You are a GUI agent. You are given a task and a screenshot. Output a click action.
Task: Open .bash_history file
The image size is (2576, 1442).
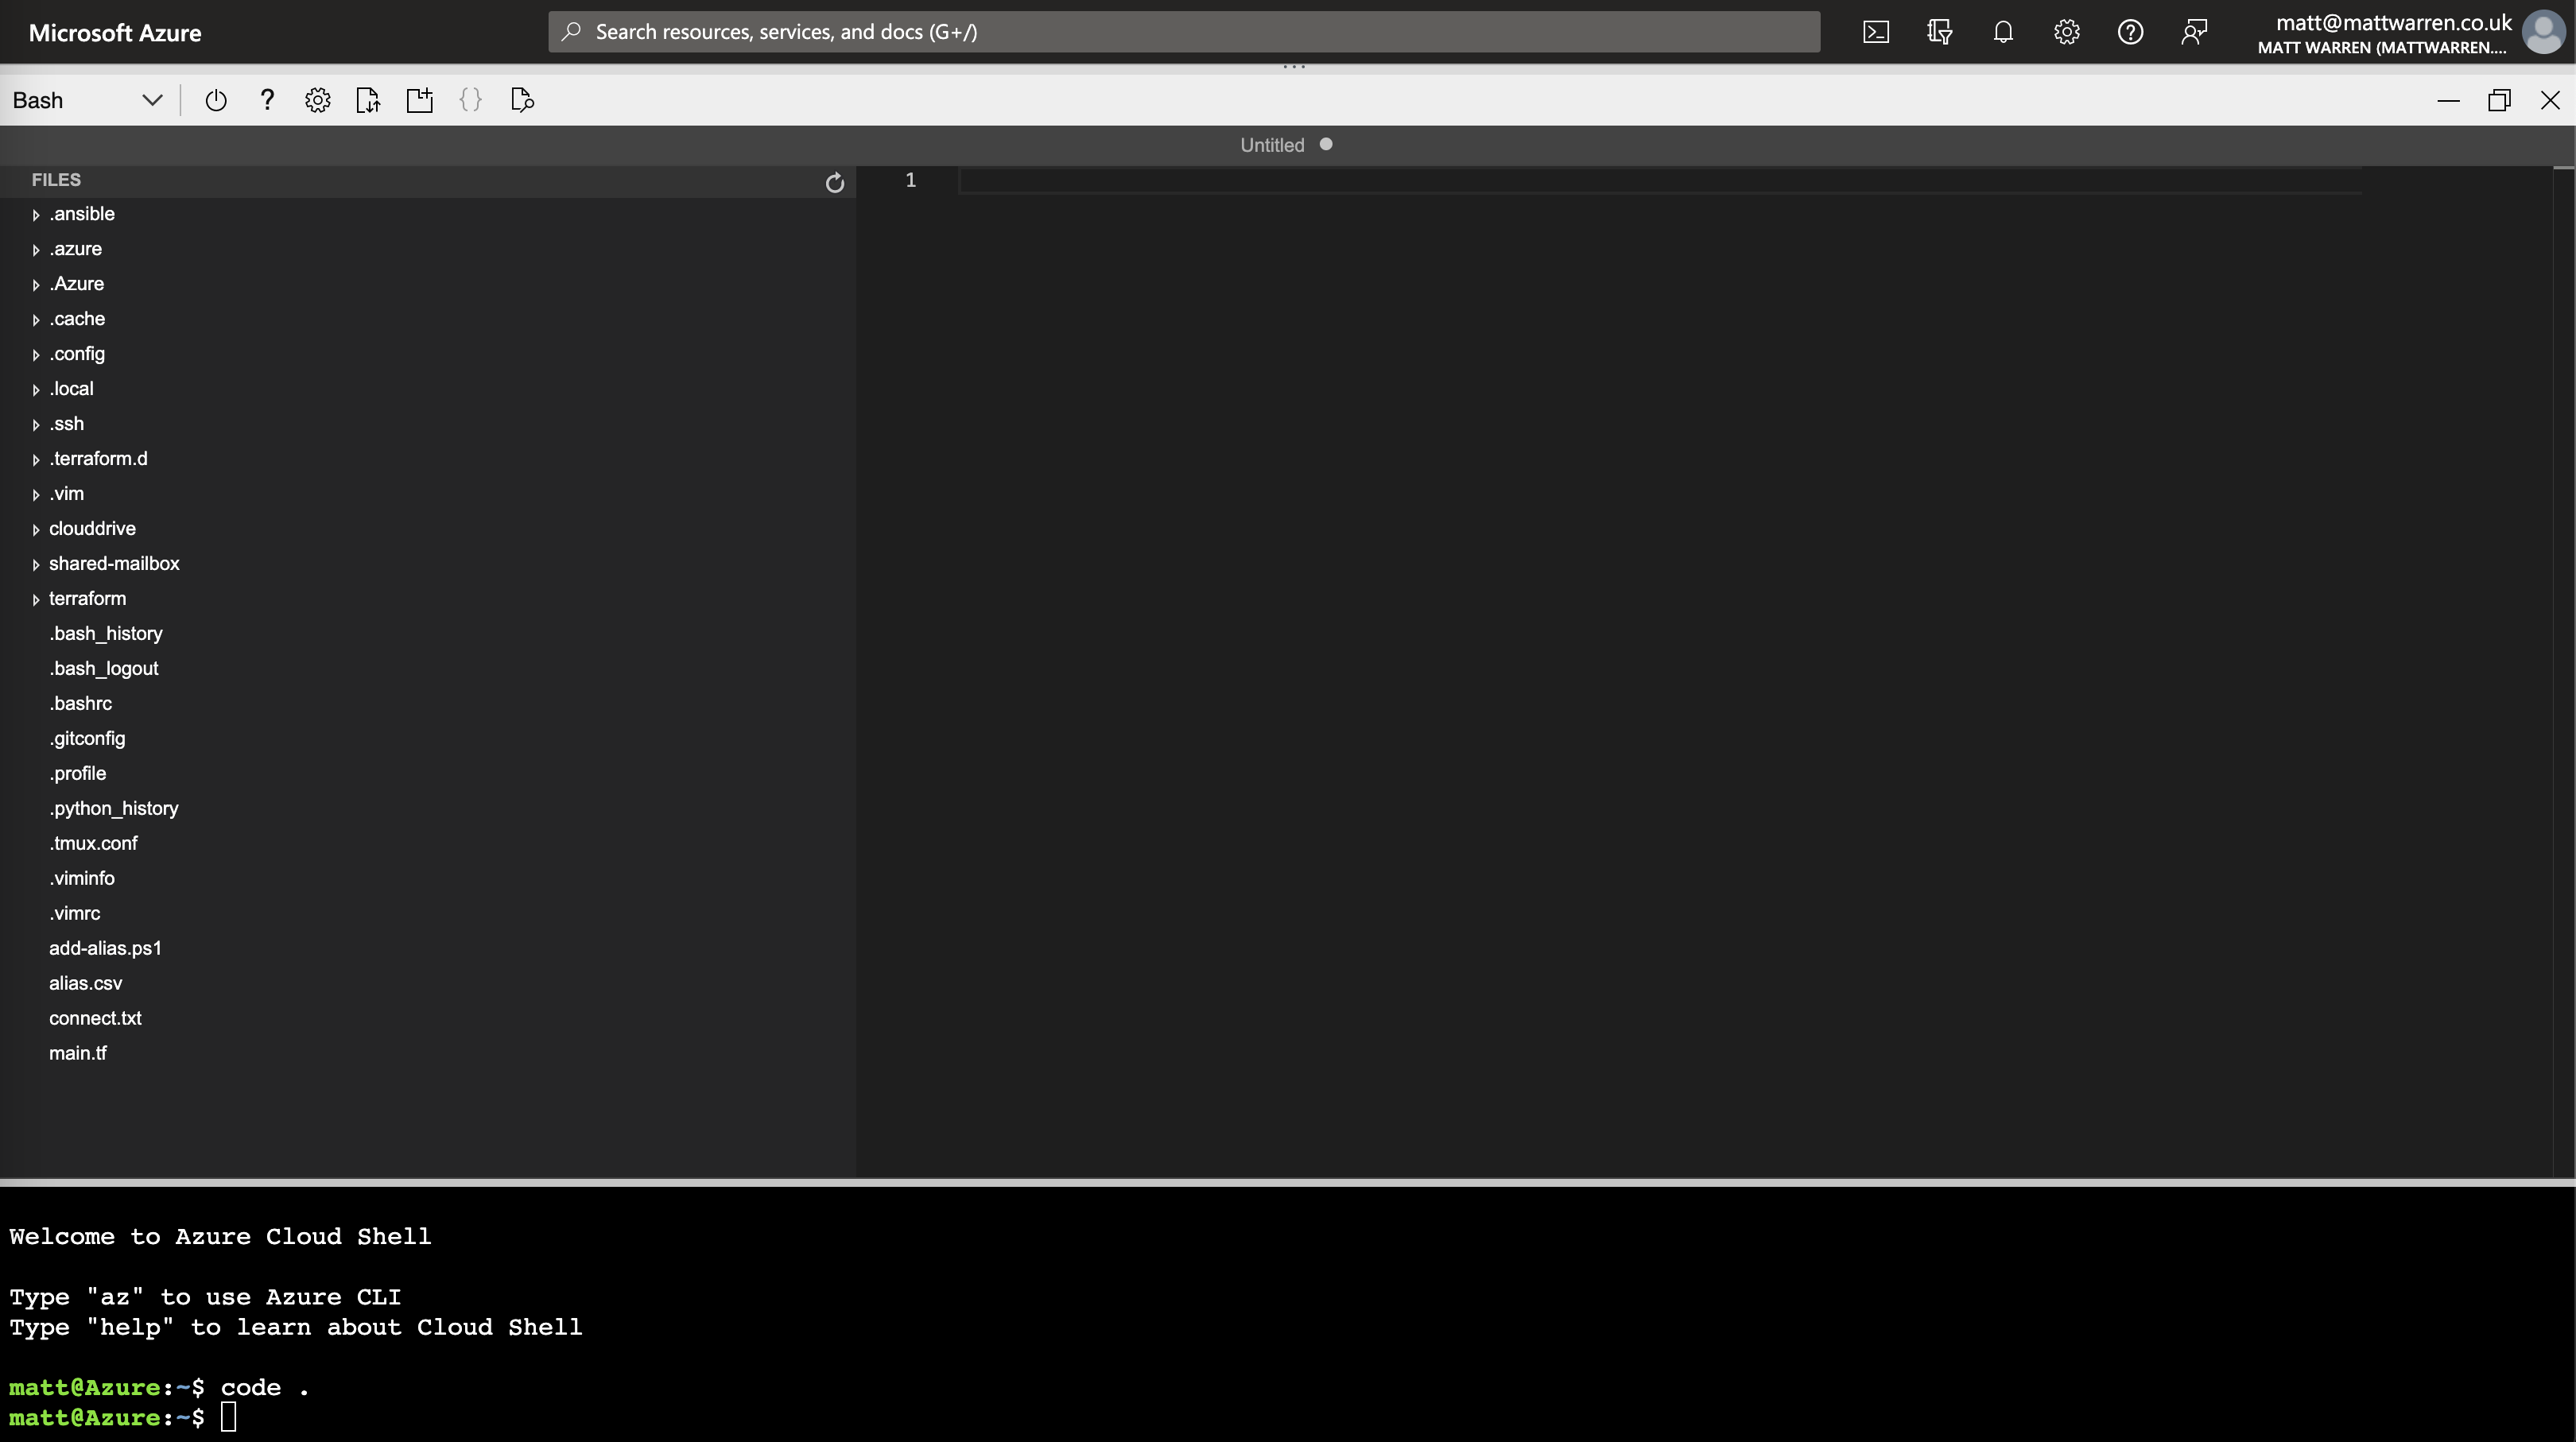click(x=106, y=634)
